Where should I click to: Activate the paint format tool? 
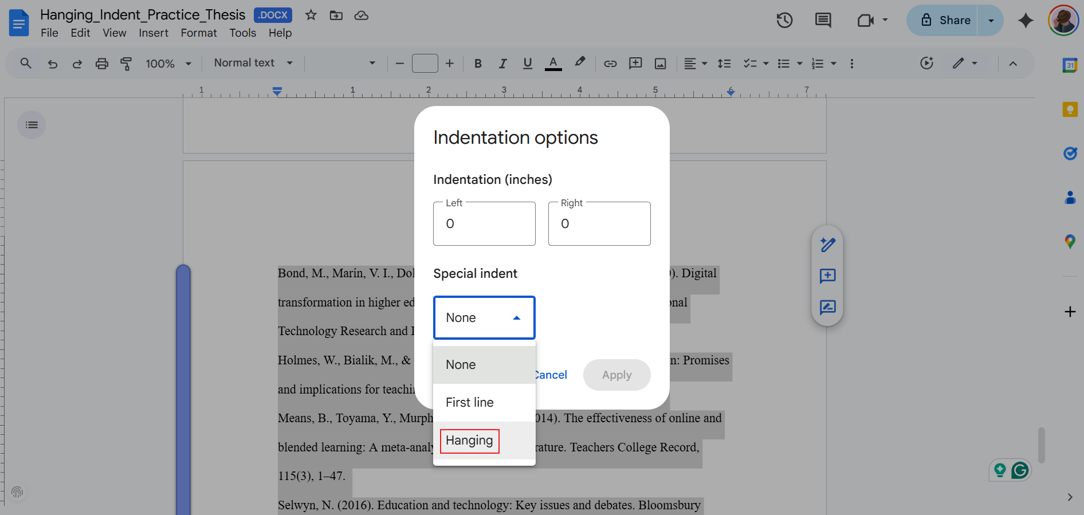pos(126,64)
